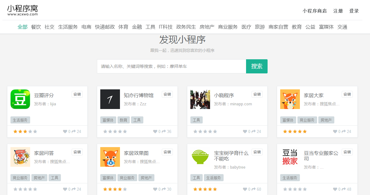
Task: Click the share arrow on 豆瓣评分 card
Action: tap(74, 131)
